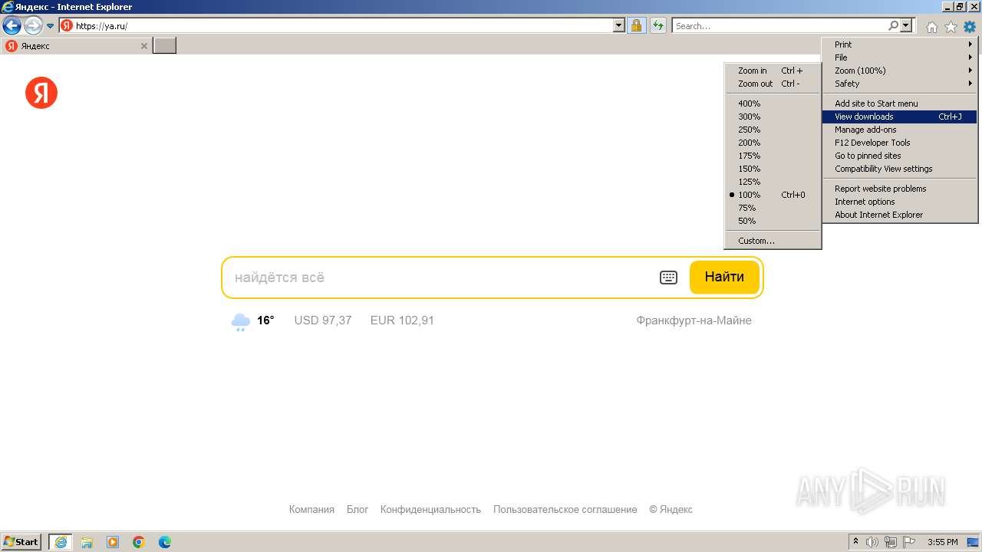This screenshot has width=982, height=552.
Task: Click the red Yandex logo
Action: (x=41, y=93)
